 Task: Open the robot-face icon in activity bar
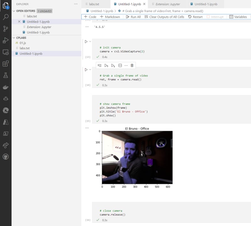(6, 99)
